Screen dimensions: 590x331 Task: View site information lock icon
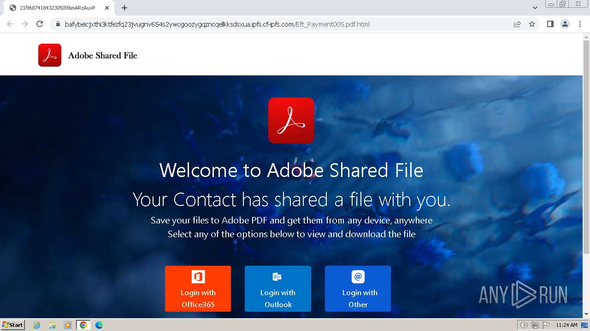click(x=58, y=24)
